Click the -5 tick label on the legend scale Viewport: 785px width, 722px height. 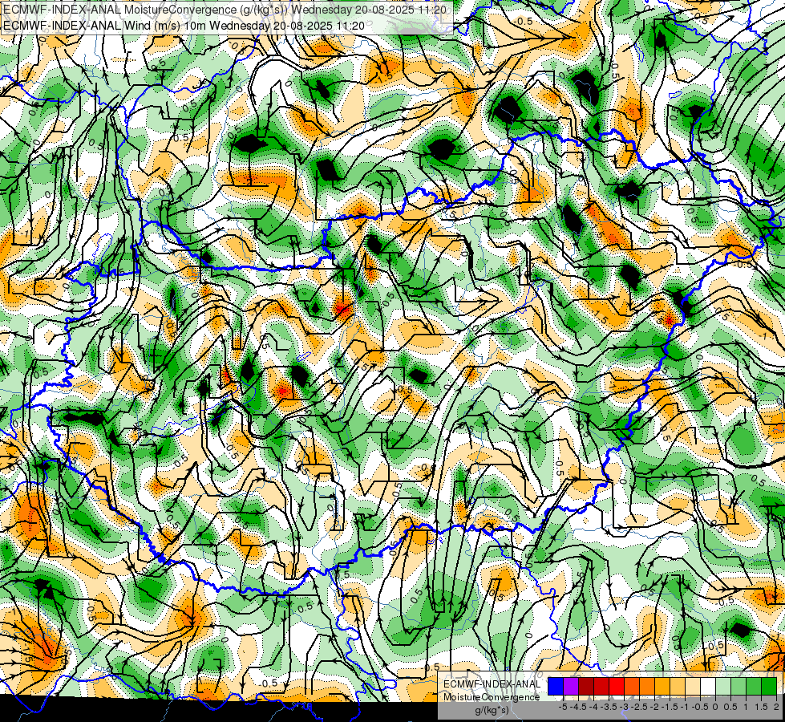tap(563, 707)
